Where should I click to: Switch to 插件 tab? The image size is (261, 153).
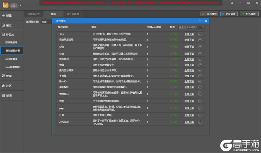pos(54,14)
